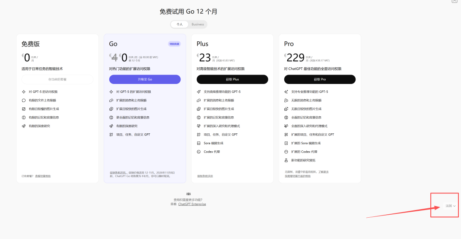Click the 特别优惠 badge on Go card
461x239 pixels.
pos(174,44)
